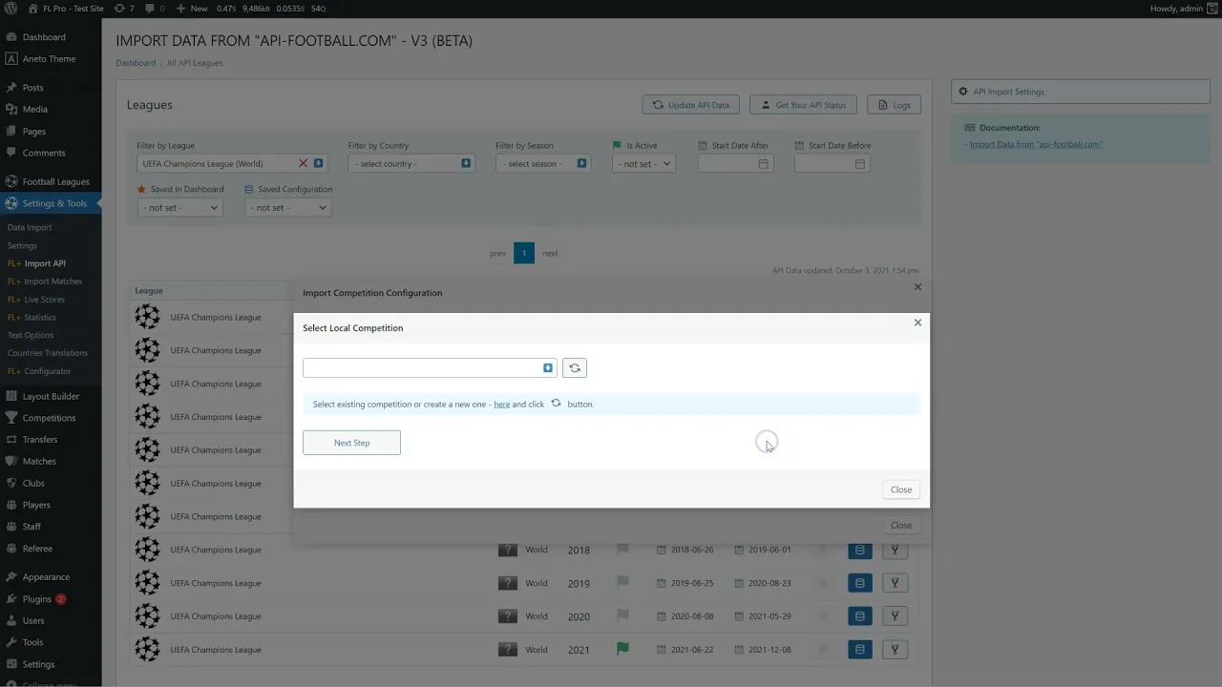The image size is (1222, 687).
Task: Open the comments bubble icon in admin bar
Action: pyautogui.click(x=150, y=9)
